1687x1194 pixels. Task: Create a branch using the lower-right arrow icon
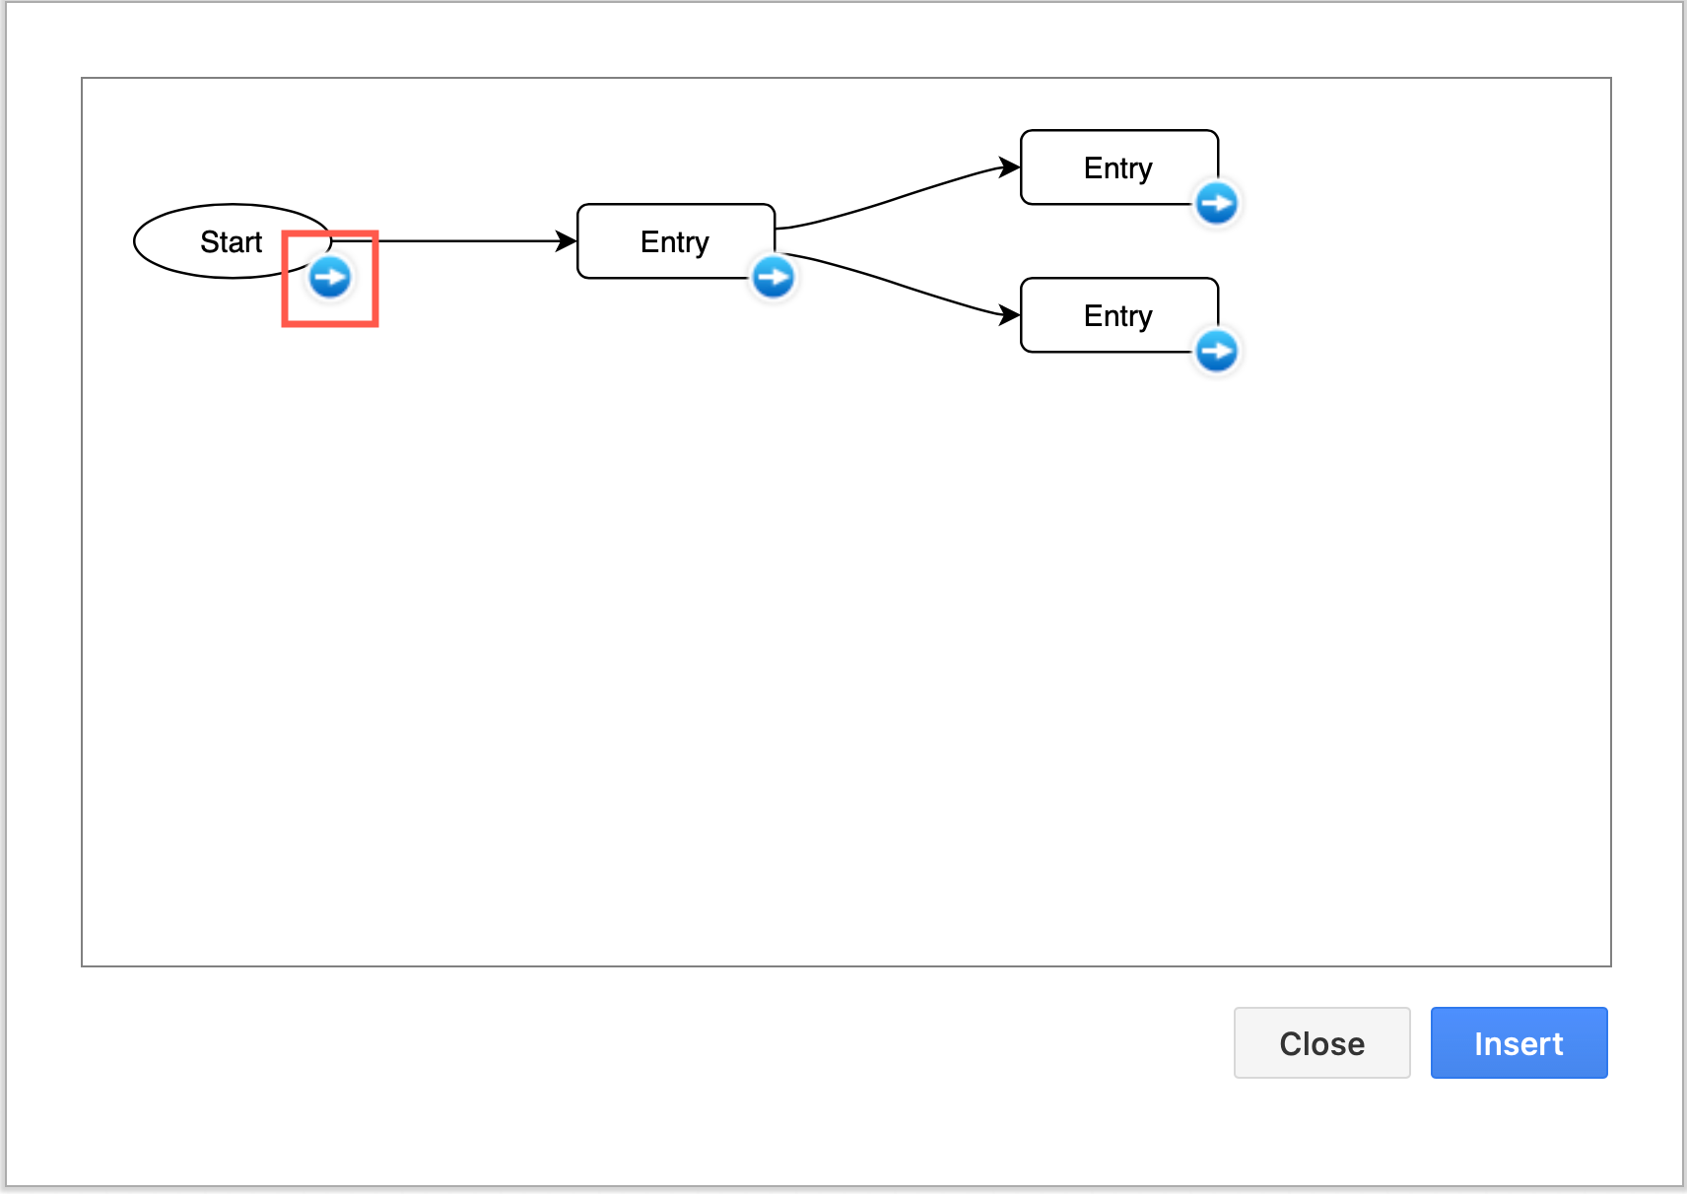point(1216,351)
